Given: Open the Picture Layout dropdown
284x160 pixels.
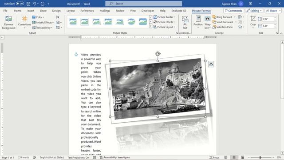Looking at the screenshot, I should [x=164, y=27].
